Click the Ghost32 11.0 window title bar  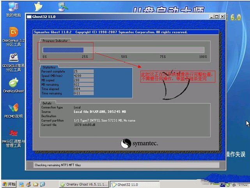tap(117, 17)
